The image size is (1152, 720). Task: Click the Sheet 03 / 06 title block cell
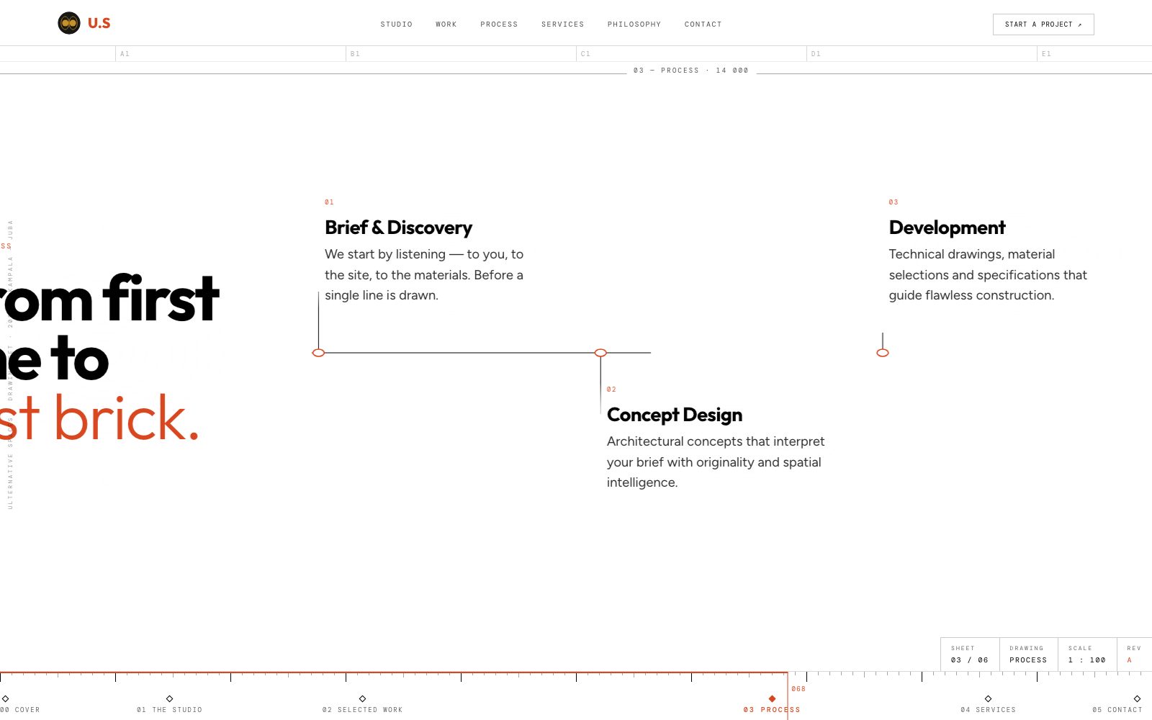pyautogui.click(x=970, y=654)
